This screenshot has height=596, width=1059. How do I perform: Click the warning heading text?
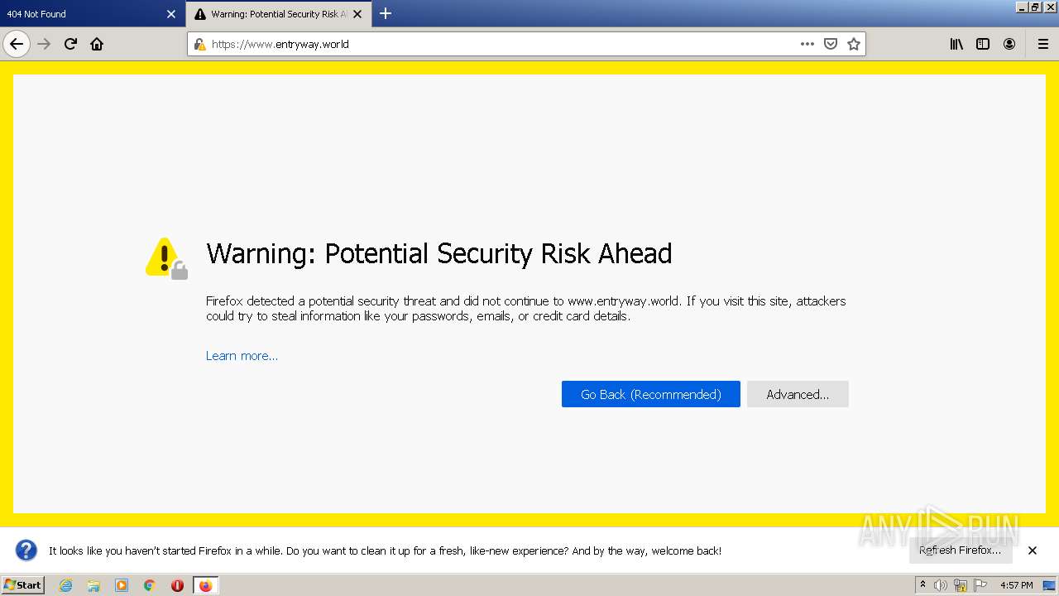439,254
